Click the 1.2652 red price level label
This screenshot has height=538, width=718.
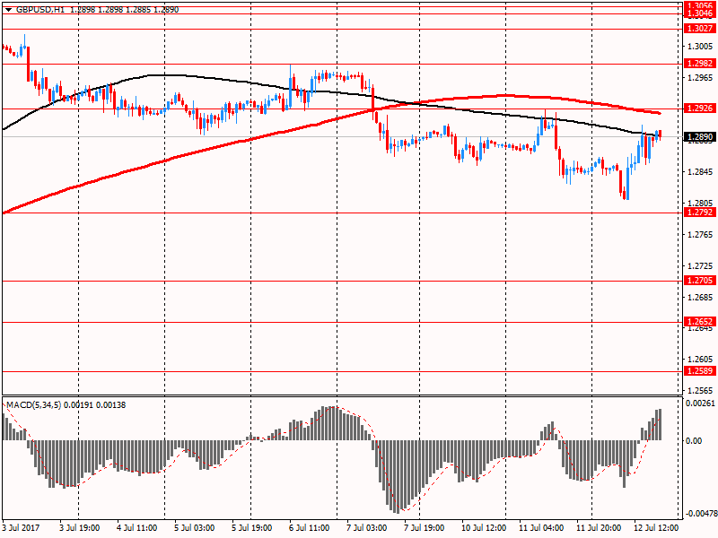click(698, 322)
